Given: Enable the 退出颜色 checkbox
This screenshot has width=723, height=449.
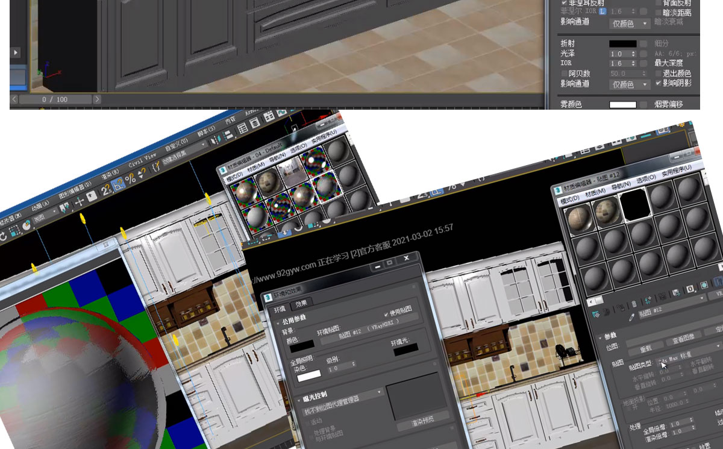Looking at the screenshot, I should 658,74.
